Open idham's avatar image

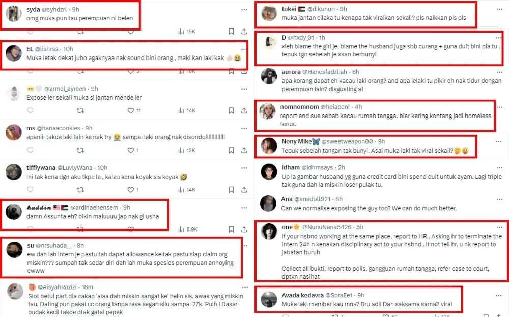[x=269, y=172]
